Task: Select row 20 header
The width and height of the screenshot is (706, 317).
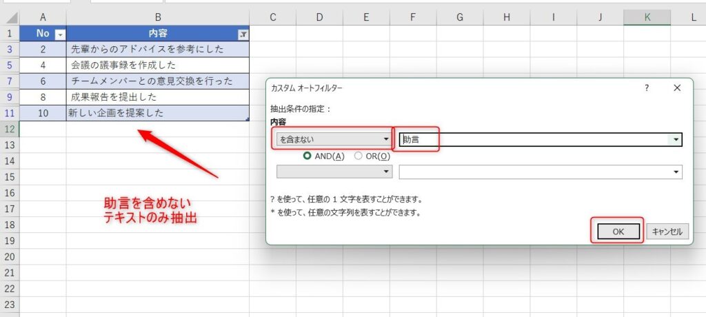Action: tap(10, 256)
